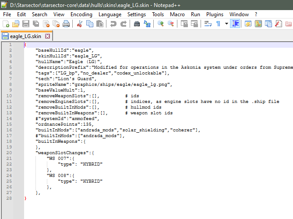
Task: Paste from clipboard with the Paste icon
Action: pyautogui.click(x=100, y=24)
